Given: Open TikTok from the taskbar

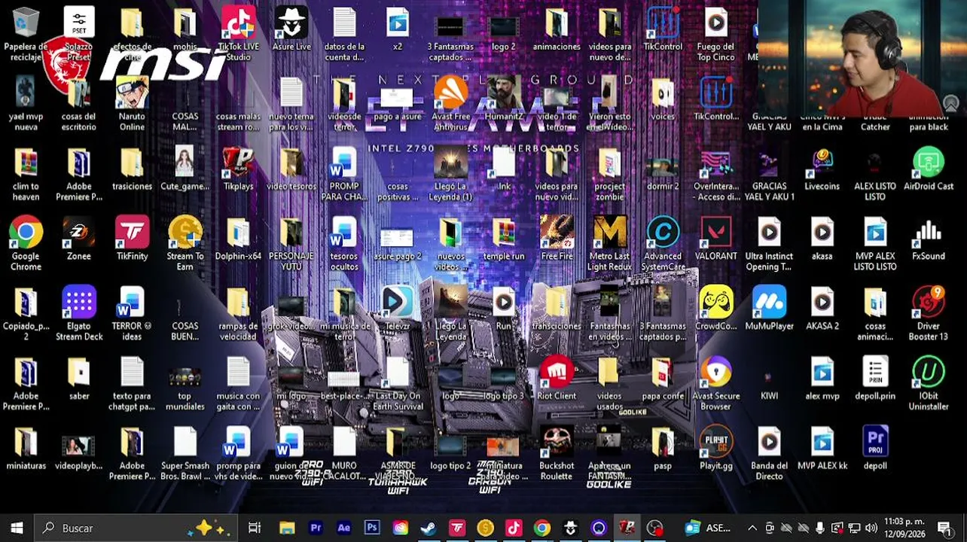Looking at the screenshot, I should 514,528.
